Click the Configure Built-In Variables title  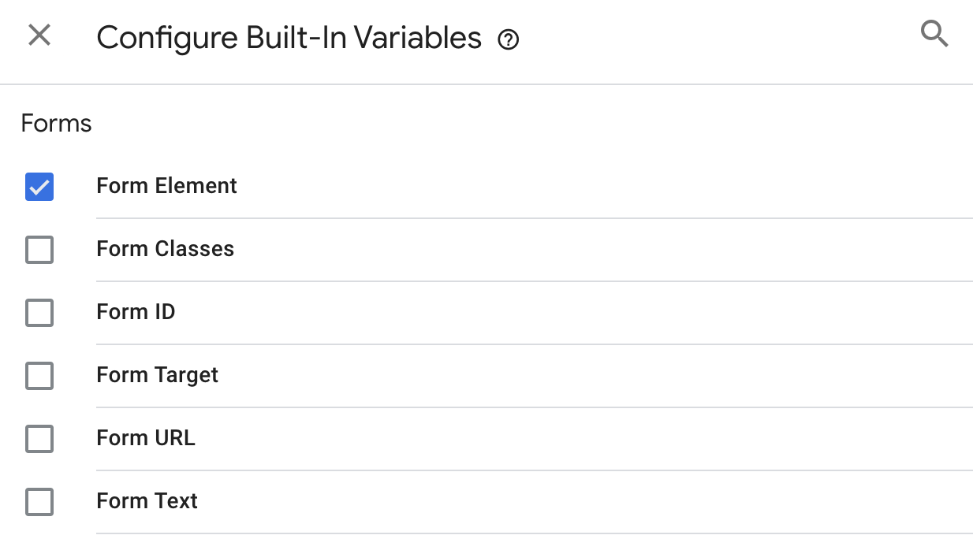click(x=289, y=38)
